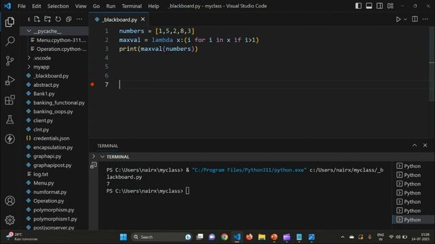The height and width of the screenshot is (244, 435).
Task: Open File Explorer from taskbar
Action: [x=262, y=237]
